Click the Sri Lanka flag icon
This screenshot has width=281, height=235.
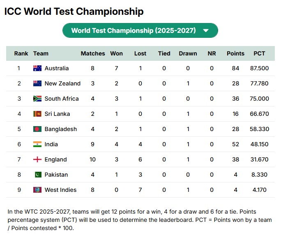(37, 114)
